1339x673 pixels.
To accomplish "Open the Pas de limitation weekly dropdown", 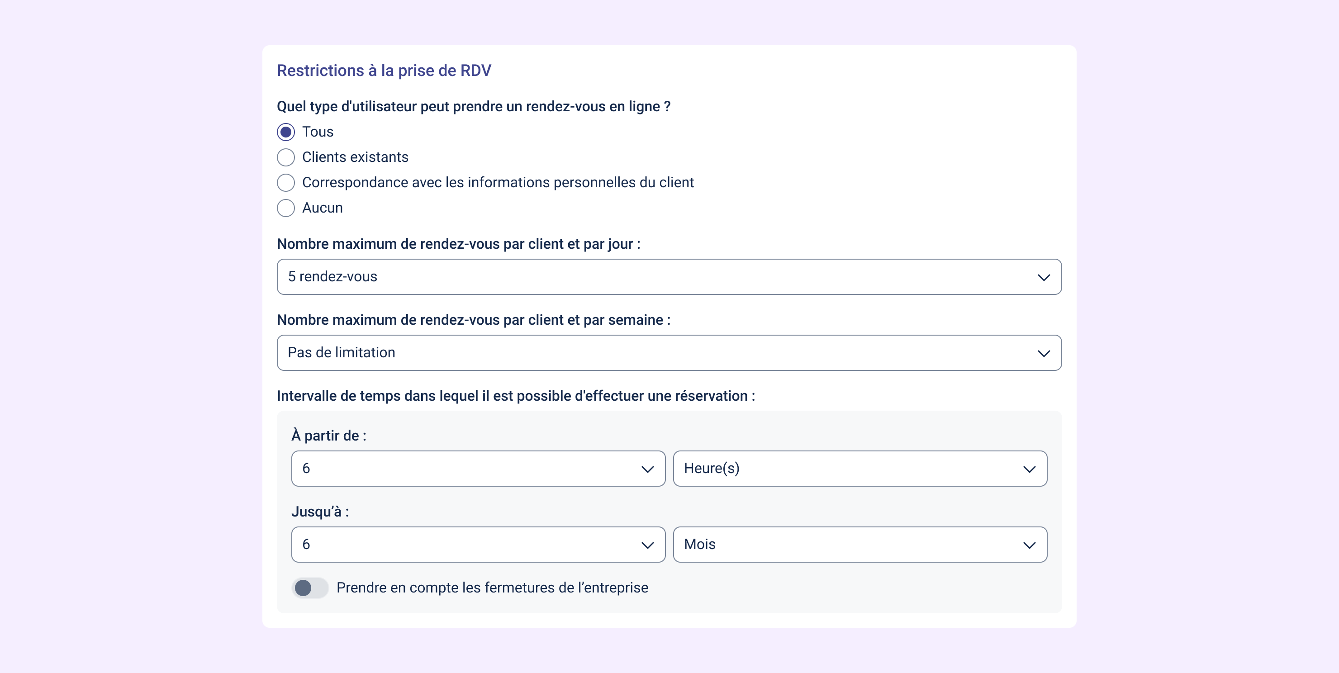I will point(669,353).
